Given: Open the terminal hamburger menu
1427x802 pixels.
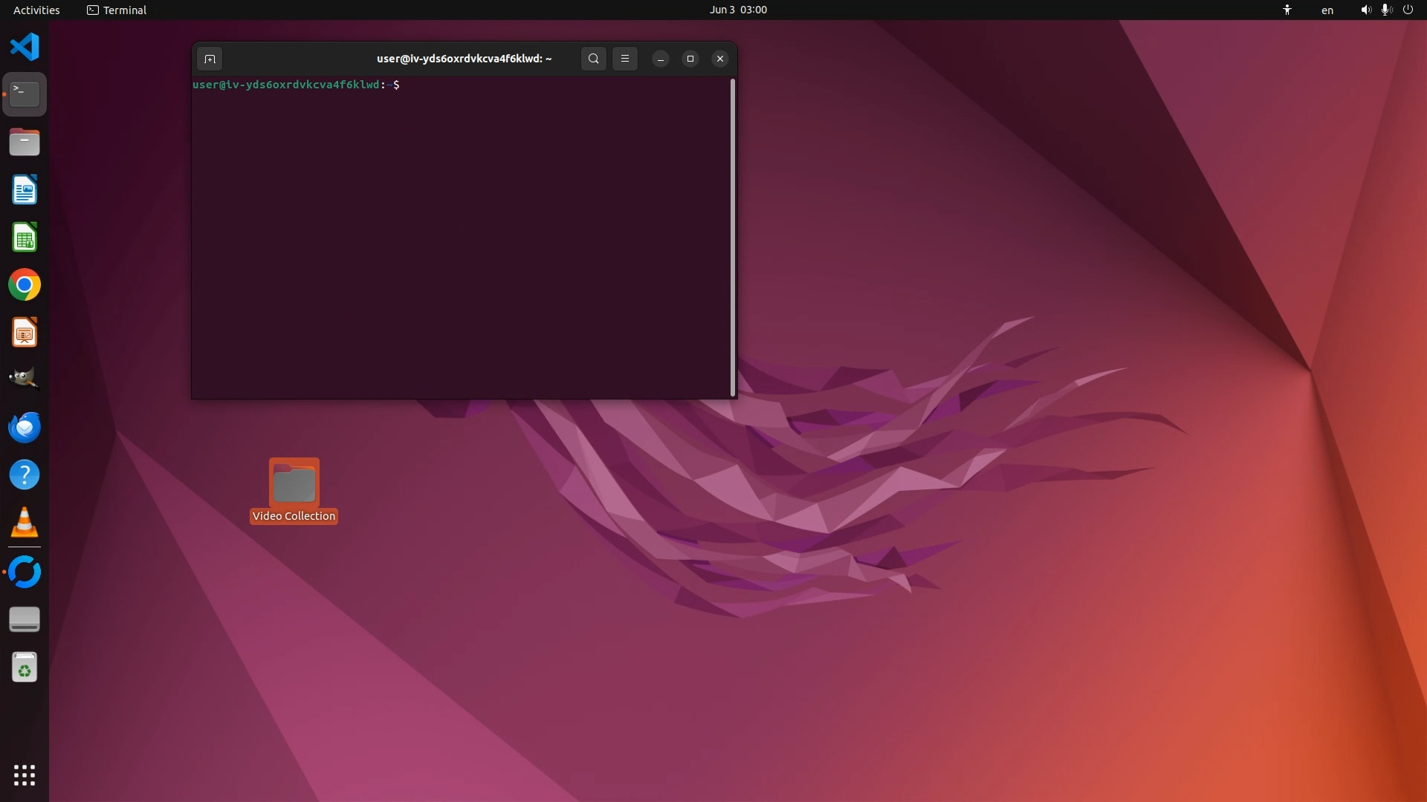Looking at the screenshot, I should [625, 59].
